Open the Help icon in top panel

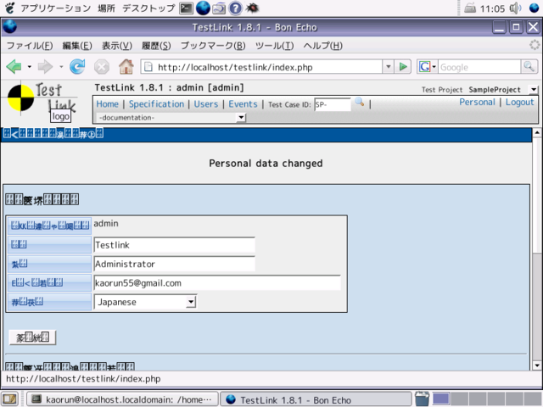[236, 8]
